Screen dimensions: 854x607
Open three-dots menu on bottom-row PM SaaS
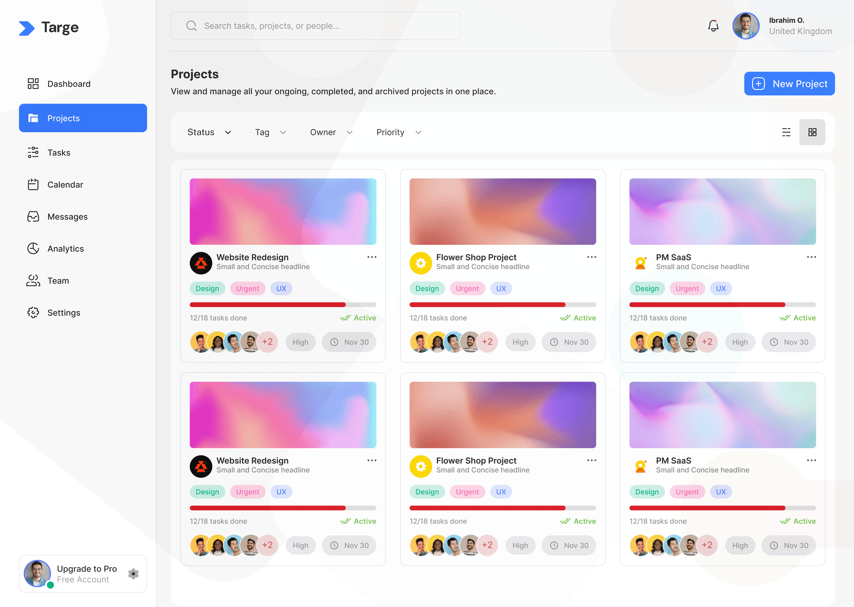(x=811, y=460)
